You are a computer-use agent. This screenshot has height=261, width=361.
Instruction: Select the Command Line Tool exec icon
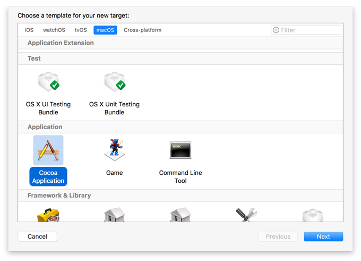click(180, 150)
